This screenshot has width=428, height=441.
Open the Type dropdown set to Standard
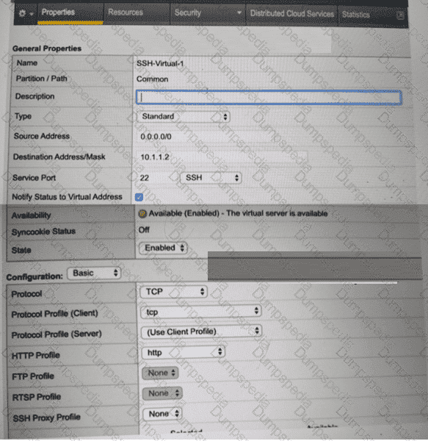[x=184, y=116]
